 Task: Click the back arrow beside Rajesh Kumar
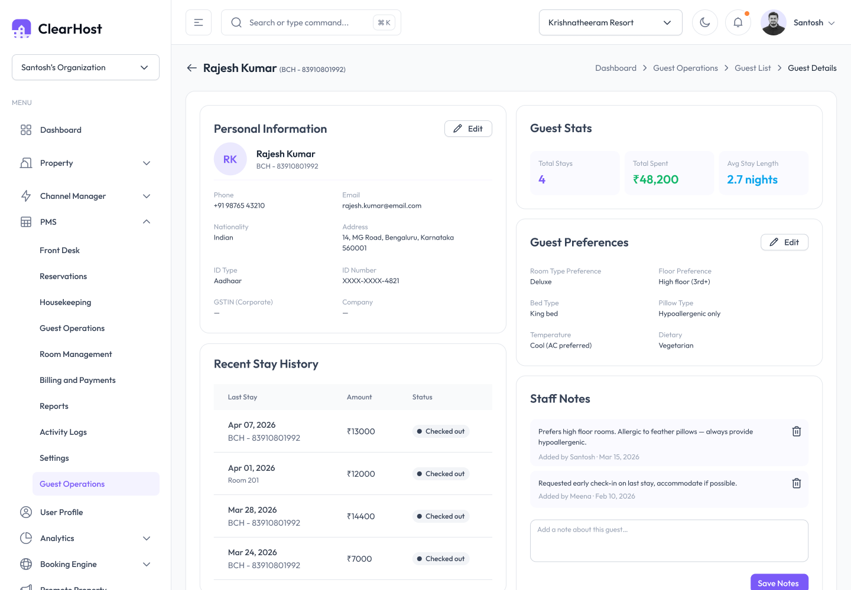click(191, 68)
